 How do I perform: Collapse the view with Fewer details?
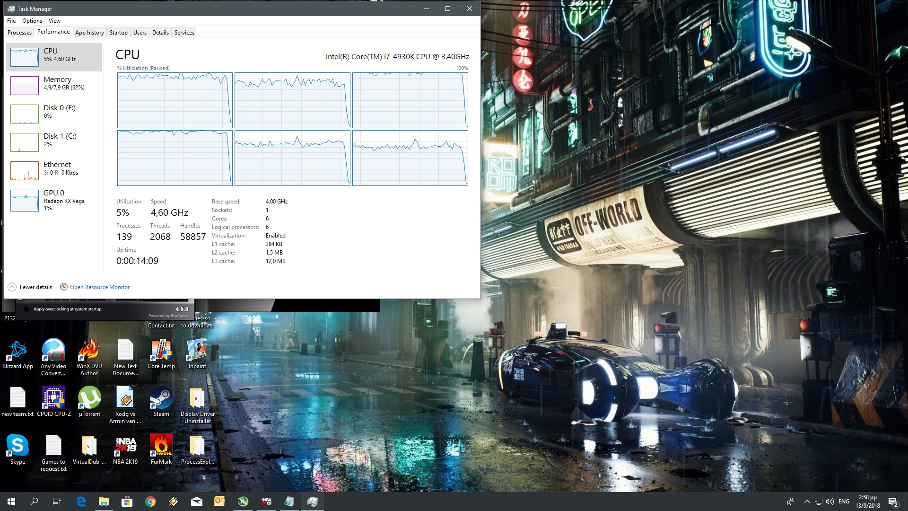point(30,287)
